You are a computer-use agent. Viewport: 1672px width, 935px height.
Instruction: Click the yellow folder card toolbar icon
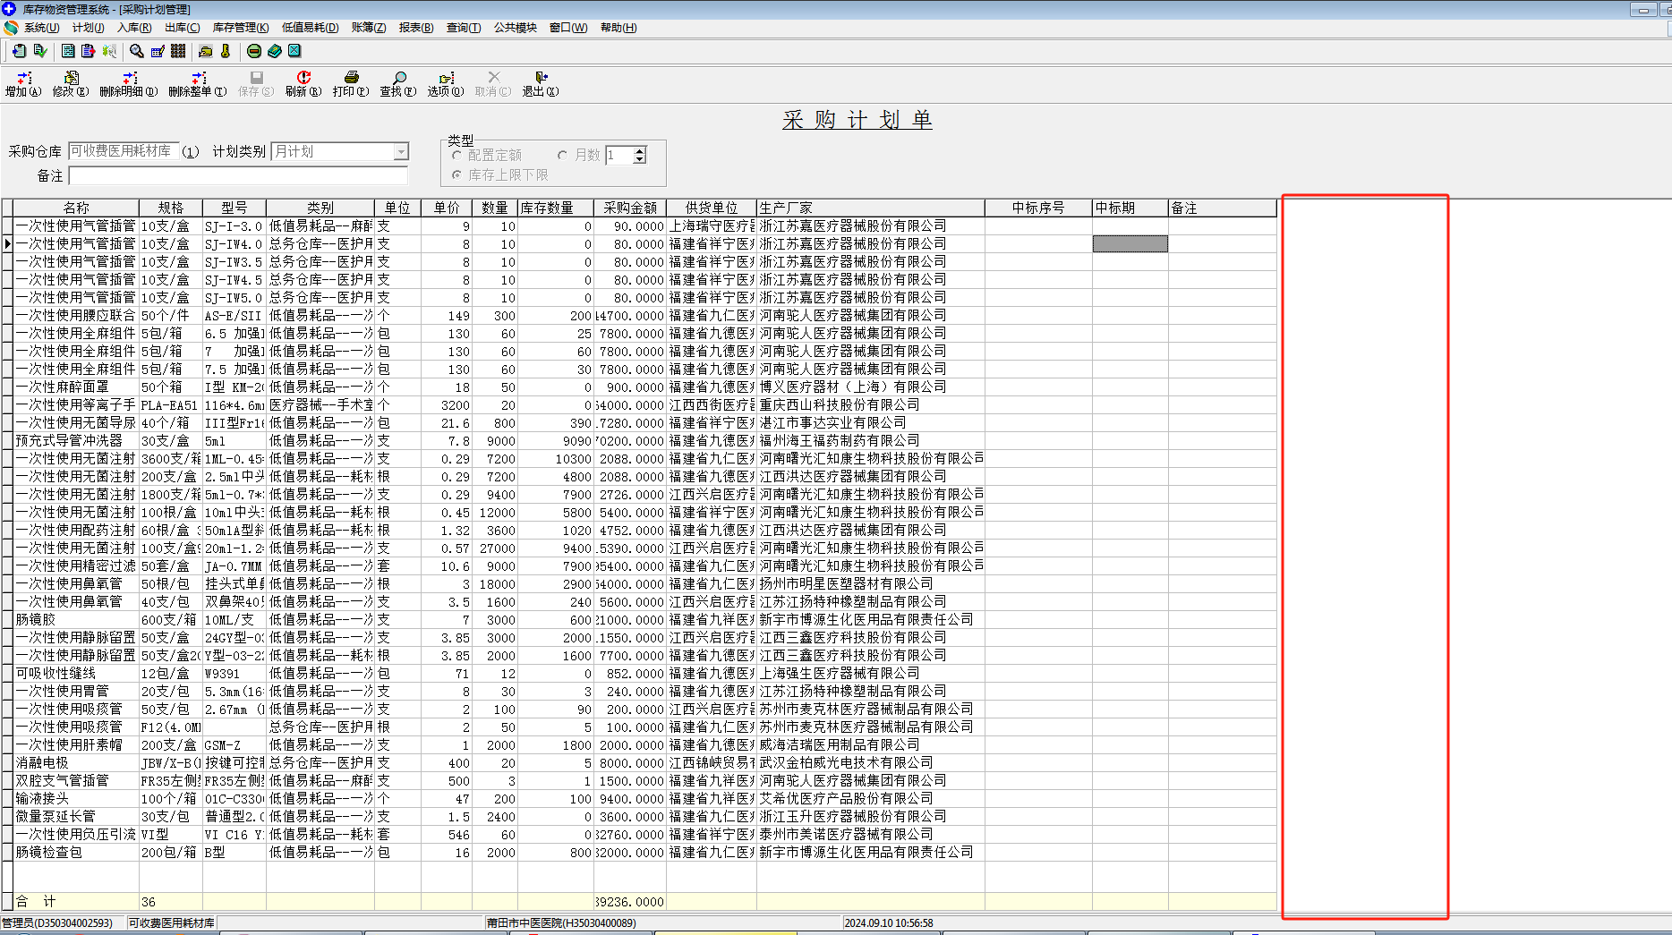(x=206, y=51)
